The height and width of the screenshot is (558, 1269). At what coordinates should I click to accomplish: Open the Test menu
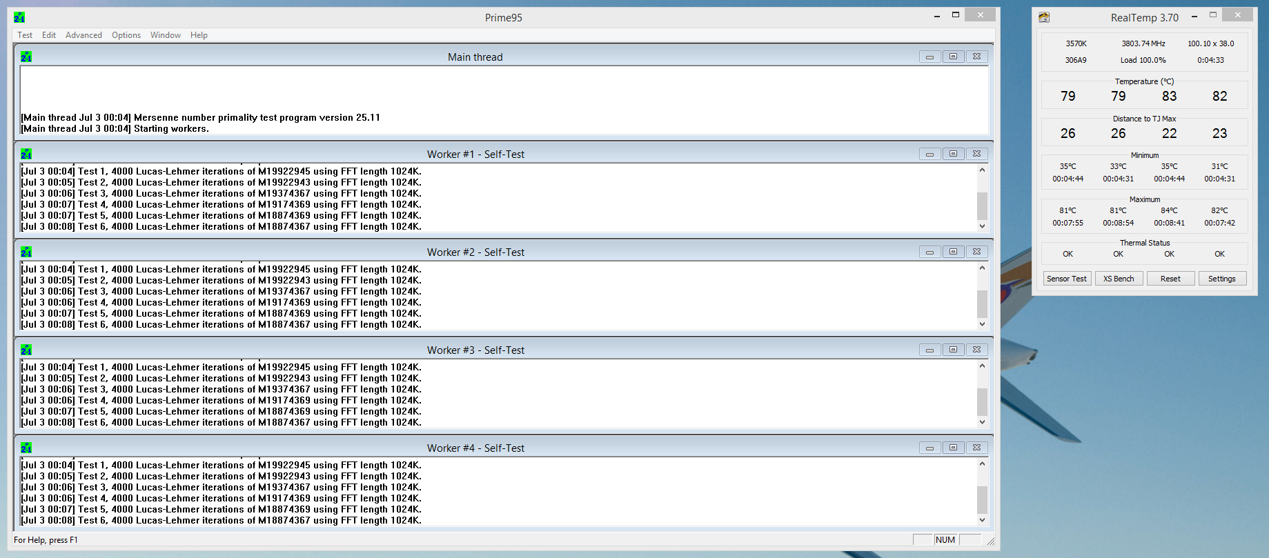[x=25, y=35]
